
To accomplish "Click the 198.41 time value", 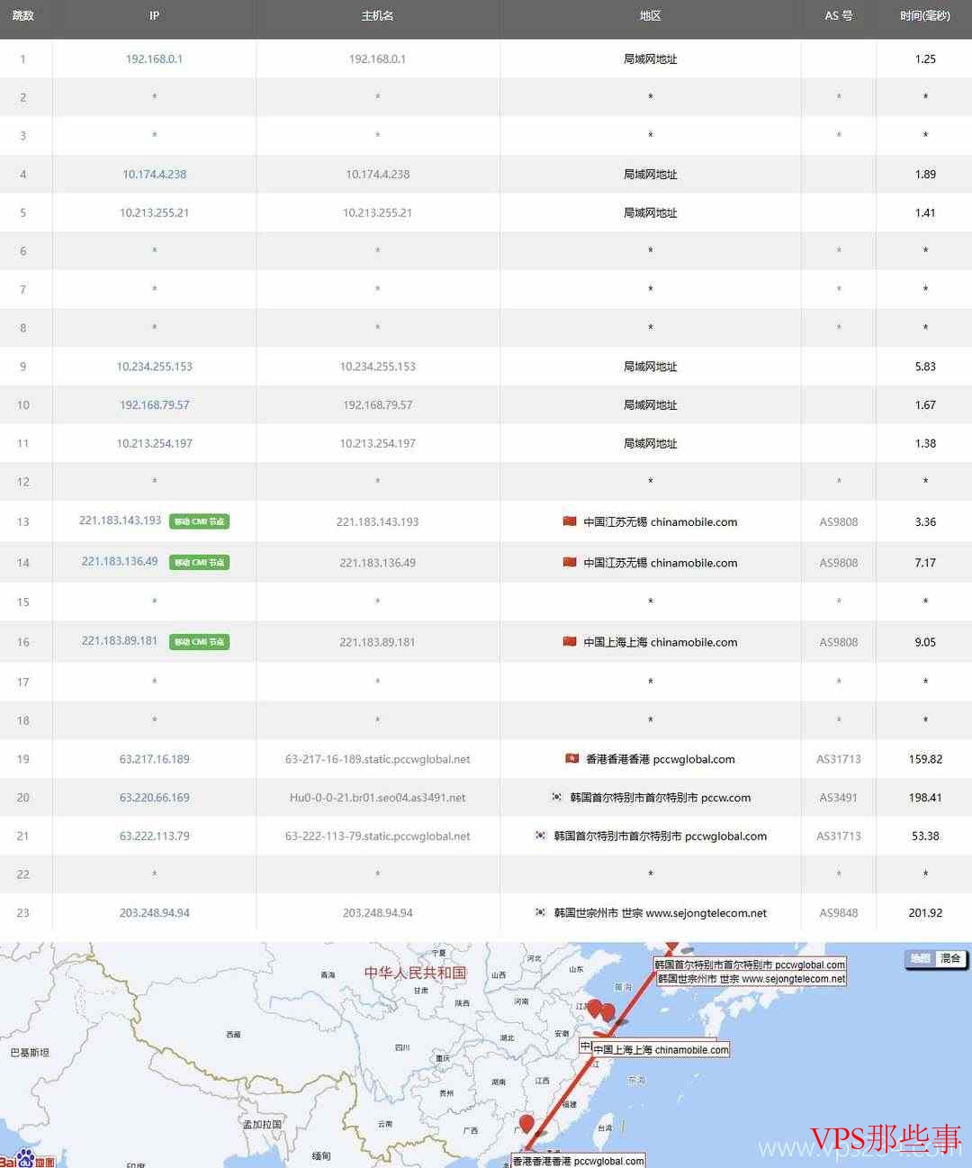I will pyautogui.click(x=925, y=797).
